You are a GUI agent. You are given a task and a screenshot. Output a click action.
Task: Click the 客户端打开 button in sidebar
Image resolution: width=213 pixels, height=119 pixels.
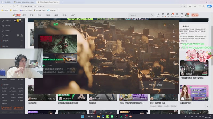(7, 108)
